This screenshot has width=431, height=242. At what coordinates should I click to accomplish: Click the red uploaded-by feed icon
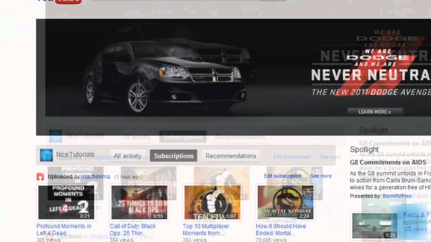point(40,176)
